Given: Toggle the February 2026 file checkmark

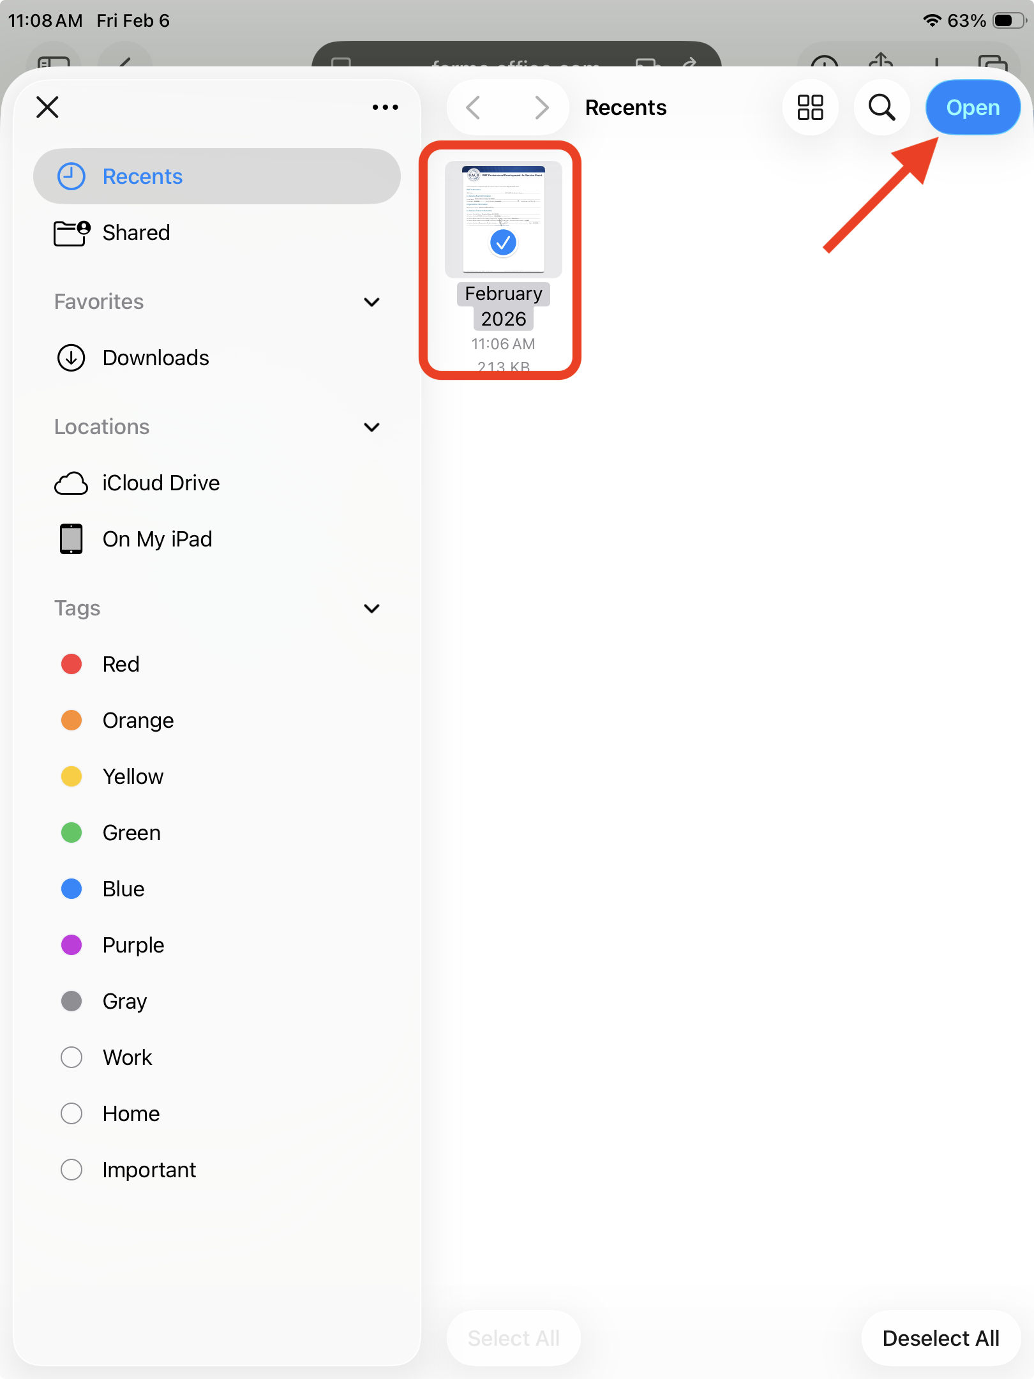Looking at the screenshot, I should (503, 243).
